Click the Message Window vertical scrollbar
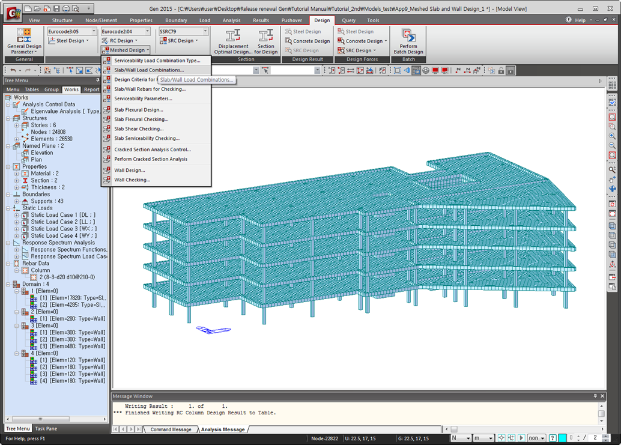This screenshot has height=445, width=621. [601, 413]
